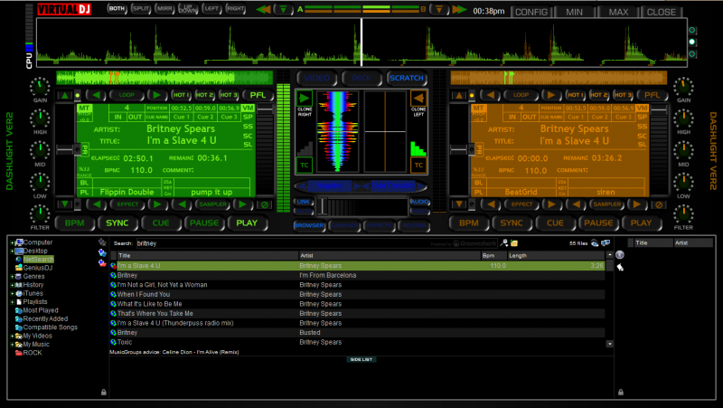Click the Clone Left arrow icon
Viewport: 723px width, 408px height.
[418, 98]
